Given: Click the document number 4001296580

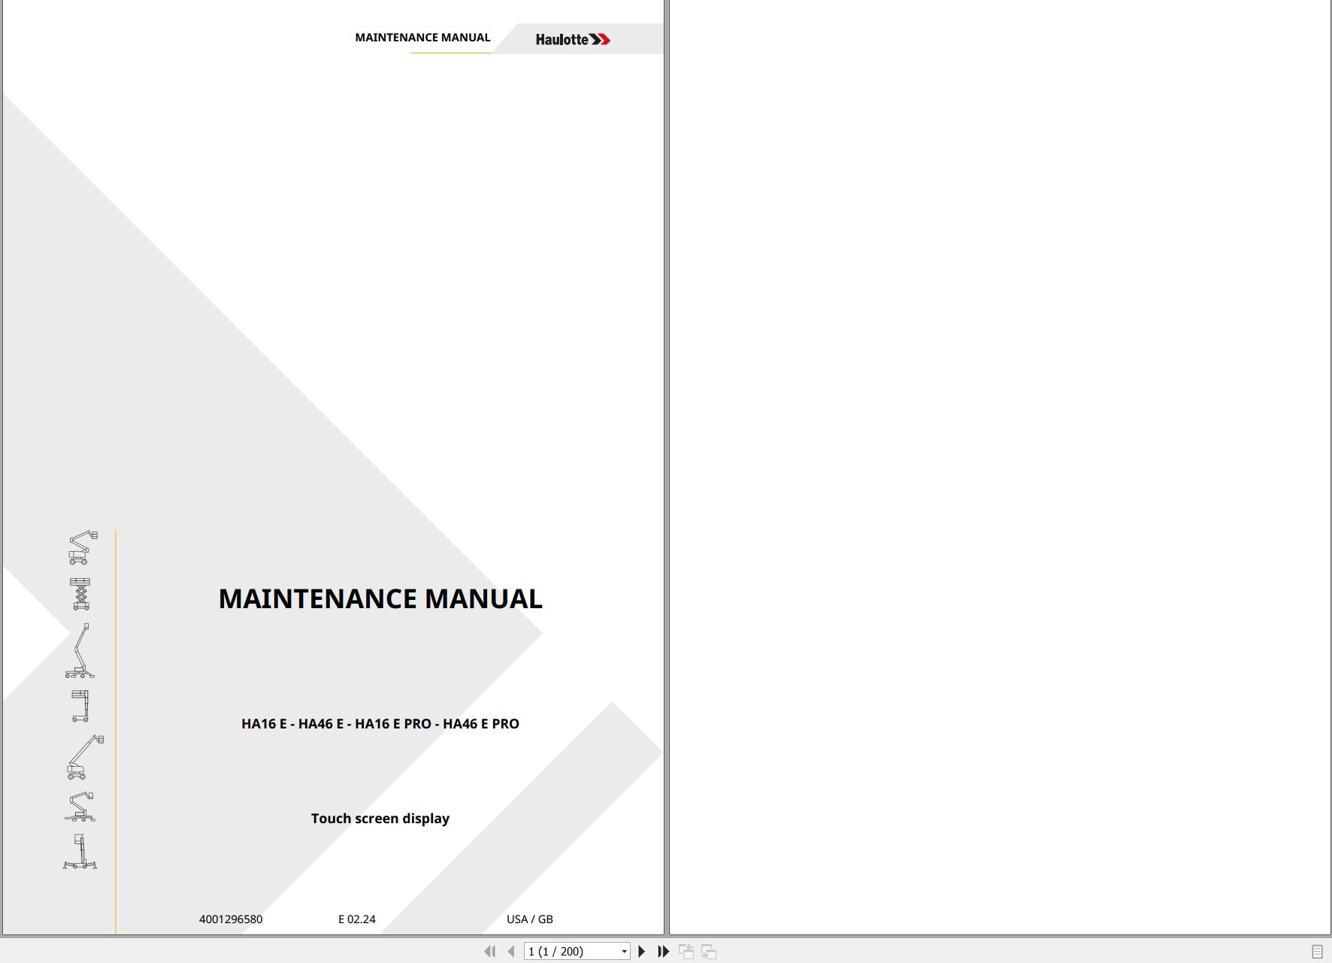Looking at the screenshot, I should point(231,919).
